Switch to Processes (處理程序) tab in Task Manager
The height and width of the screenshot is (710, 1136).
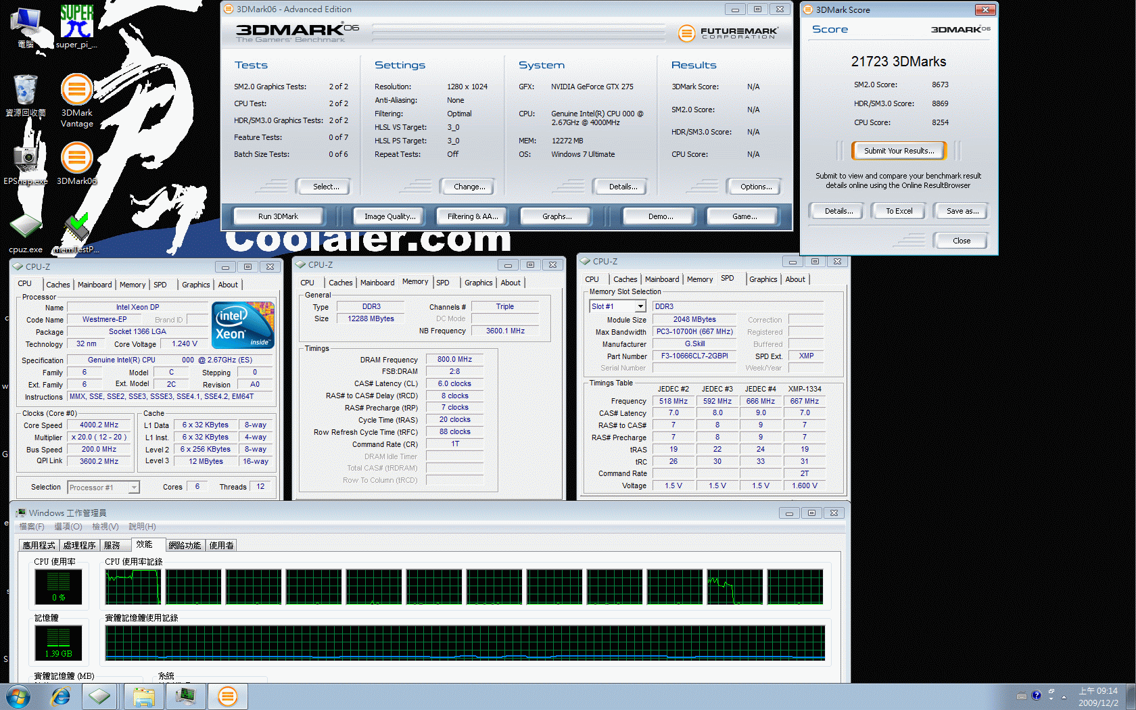pos(80,546)
